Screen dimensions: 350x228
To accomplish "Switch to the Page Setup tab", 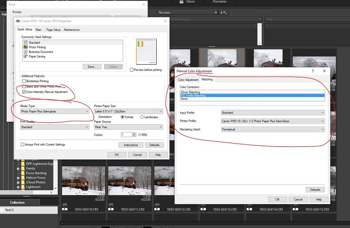I will [53, 29].
